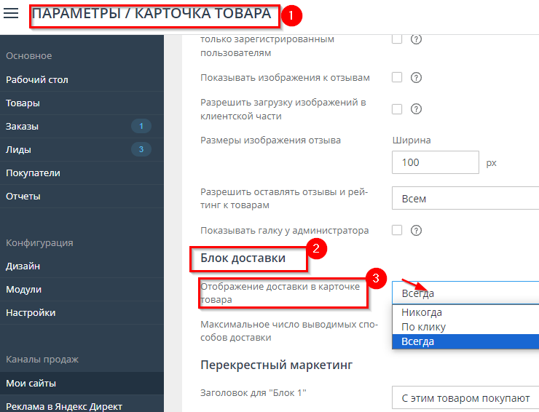
Task: Open Товары in the sidebar
Action: point(23,103)
